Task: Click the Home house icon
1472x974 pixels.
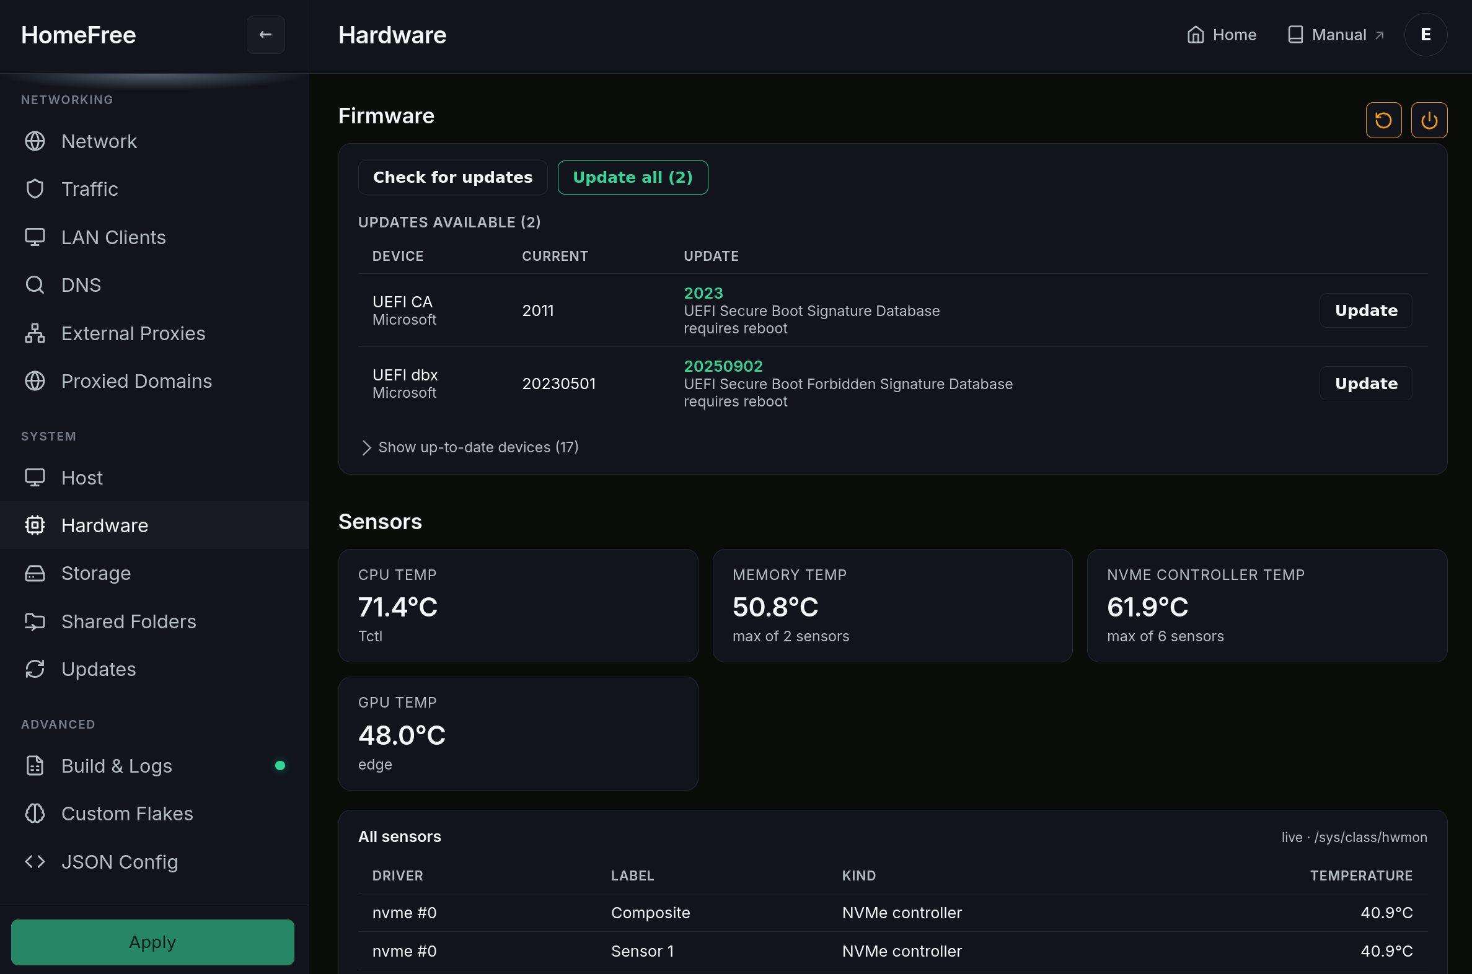Action: [1196, 35]
